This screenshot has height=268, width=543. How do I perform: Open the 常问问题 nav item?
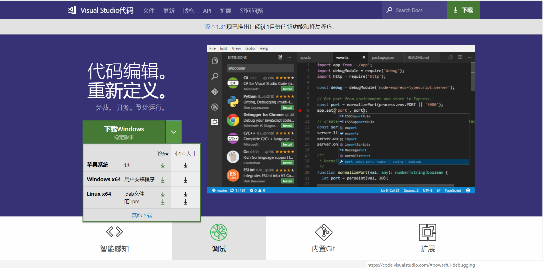click(251, 11)
